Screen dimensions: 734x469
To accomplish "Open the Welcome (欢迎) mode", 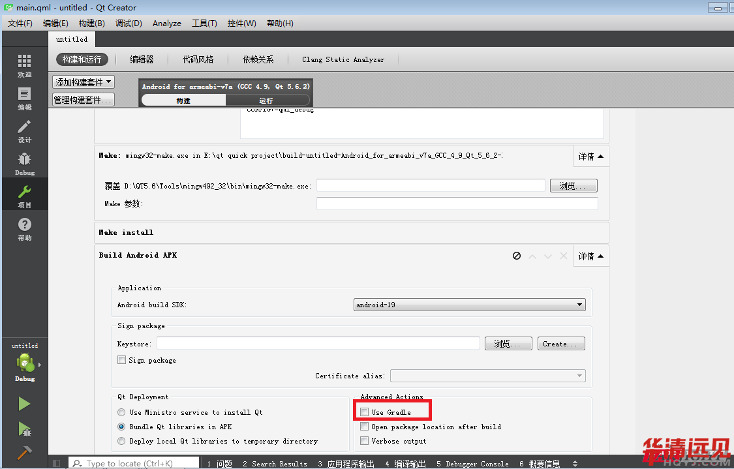I will pos(24,65).
